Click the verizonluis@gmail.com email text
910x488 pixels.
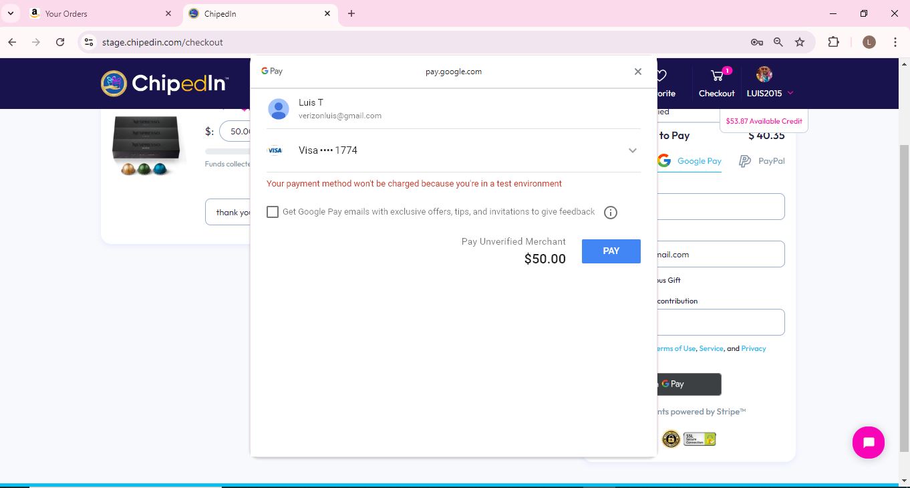[340, 116]
